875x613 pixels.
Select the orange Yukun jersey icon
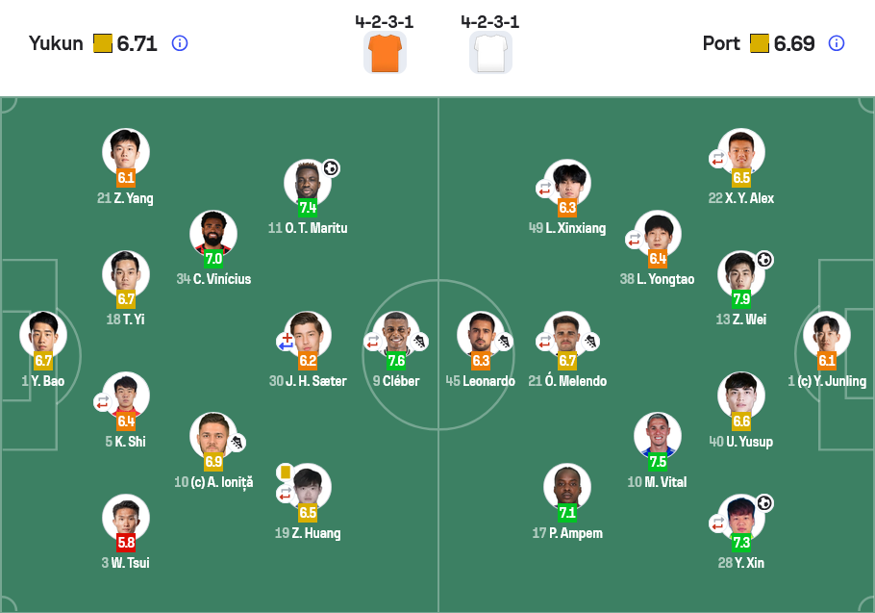[385, 53]
